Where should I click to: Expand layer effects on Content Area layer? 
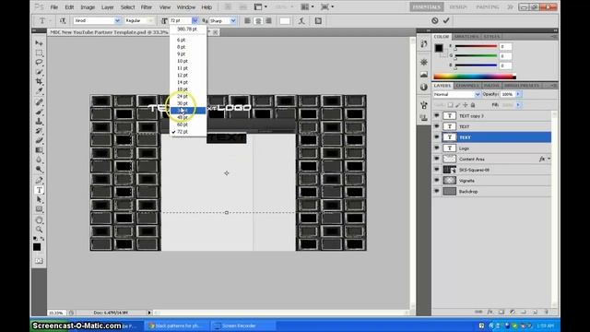coord(549,160)
